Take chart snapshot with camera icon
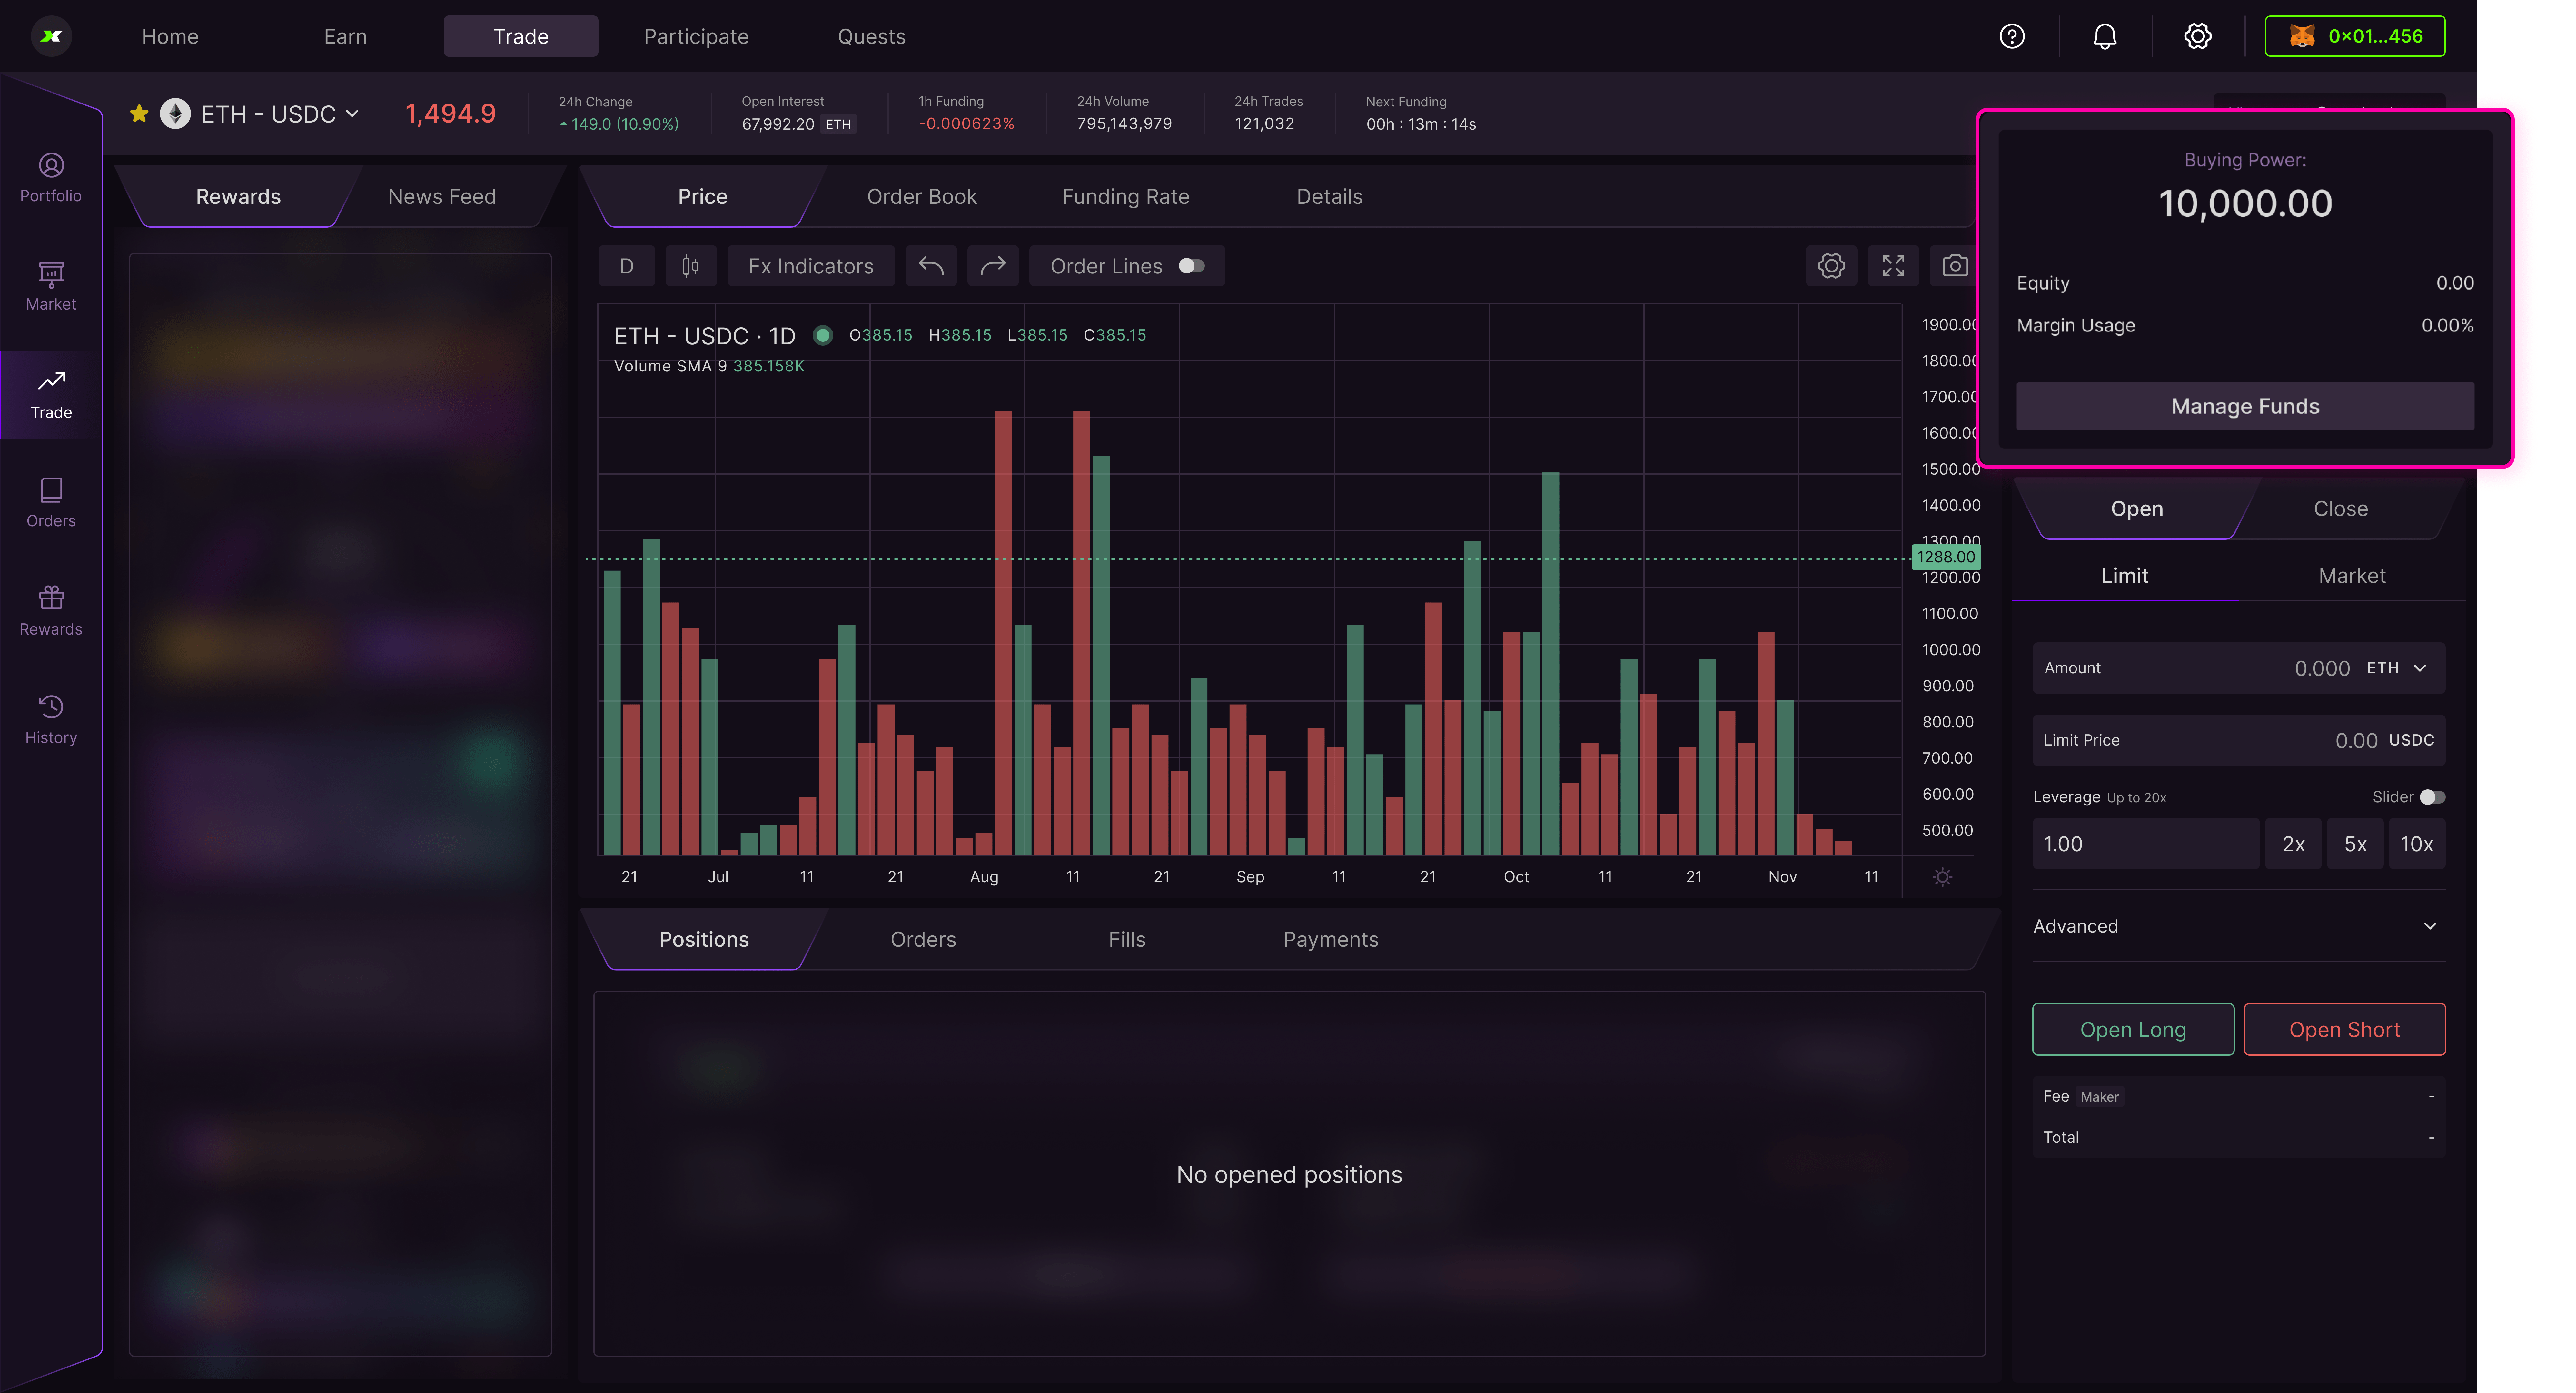The width and height of the screenshot is (2576, 1393). (x=1954, y=266)
